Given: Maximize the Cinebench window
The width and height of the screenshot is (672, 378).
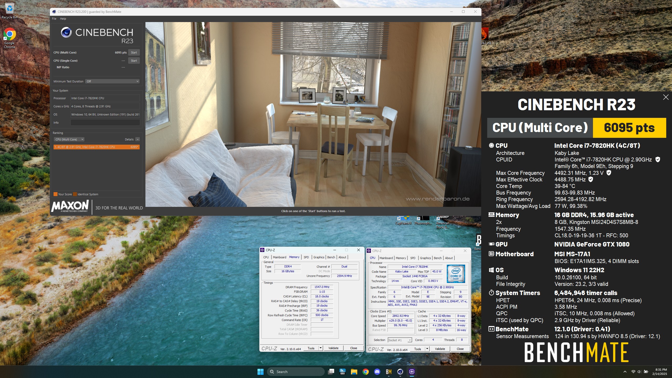Looking at the screenshot, I should click(463, 12).
